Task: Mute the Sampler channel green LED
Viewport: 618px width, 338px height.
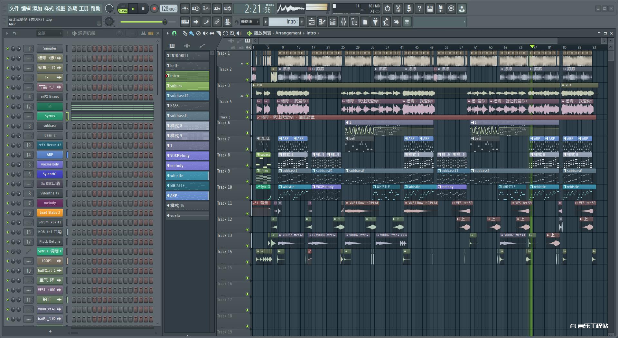Action: 7,49
